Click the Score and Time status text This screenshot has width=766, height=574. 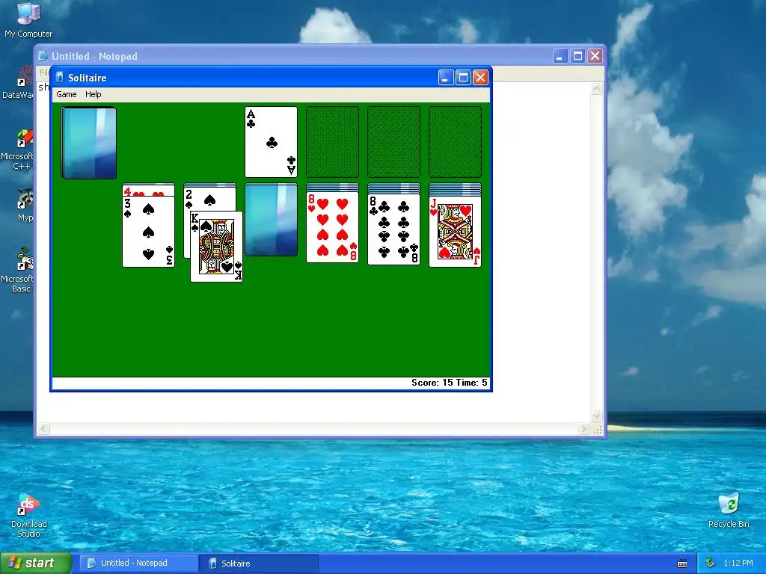coord(449,383)
